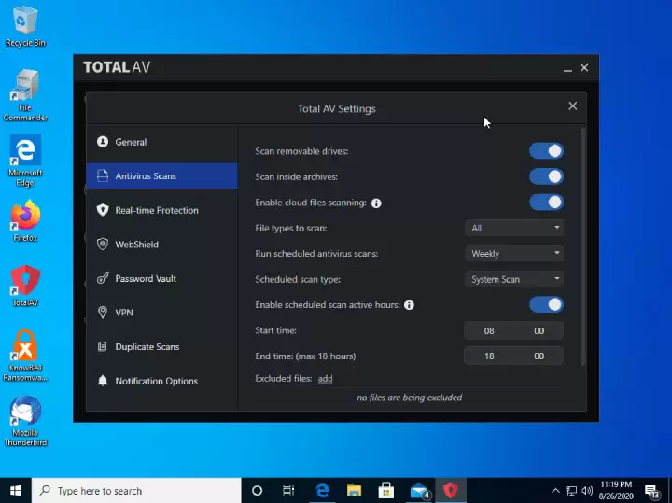The height and width of the screenshot is (503, 672).
Task: Disable cloud files scanning switch
Action: click(x=546, y=203)
